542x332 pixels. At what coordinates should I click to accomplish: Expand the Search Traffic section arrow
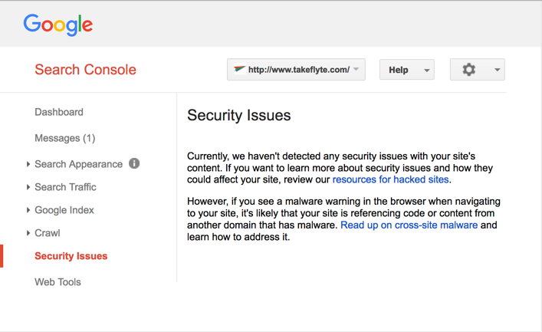coord(28,187)
